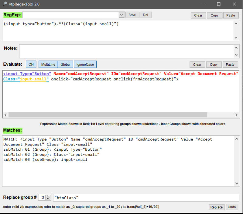Toggle the Evaluate ON button
The image size is (243, 214).
(x=31, y=64)
